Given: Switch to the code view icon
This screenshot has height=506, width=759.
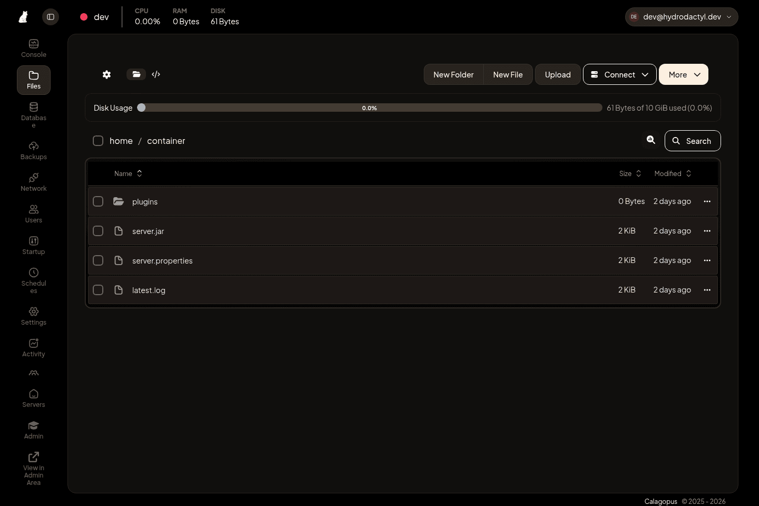Looking at the screenshot, I should (156, 74).
